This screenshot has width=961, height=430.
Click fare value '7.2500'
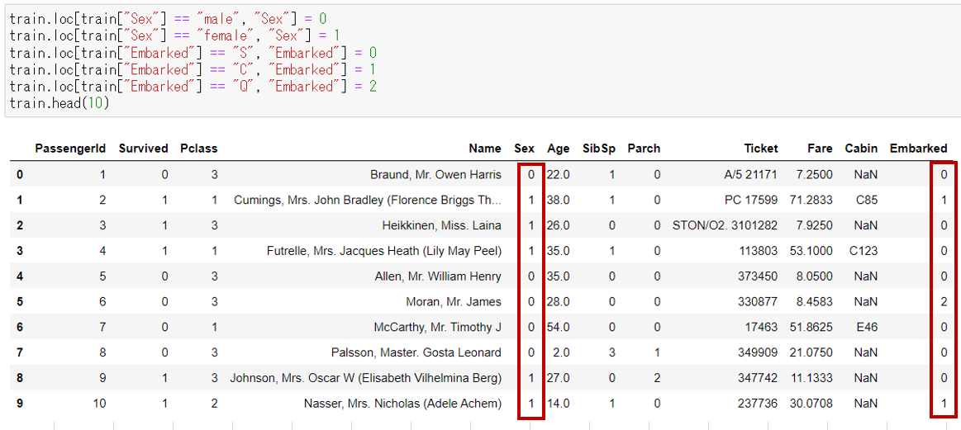pyautogui.click(x=815, y=175)
